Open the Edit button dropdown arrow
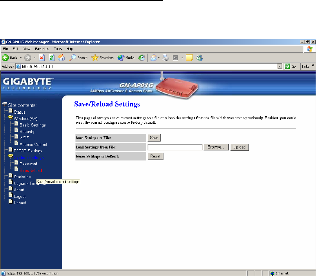 [x=183, y=58]
